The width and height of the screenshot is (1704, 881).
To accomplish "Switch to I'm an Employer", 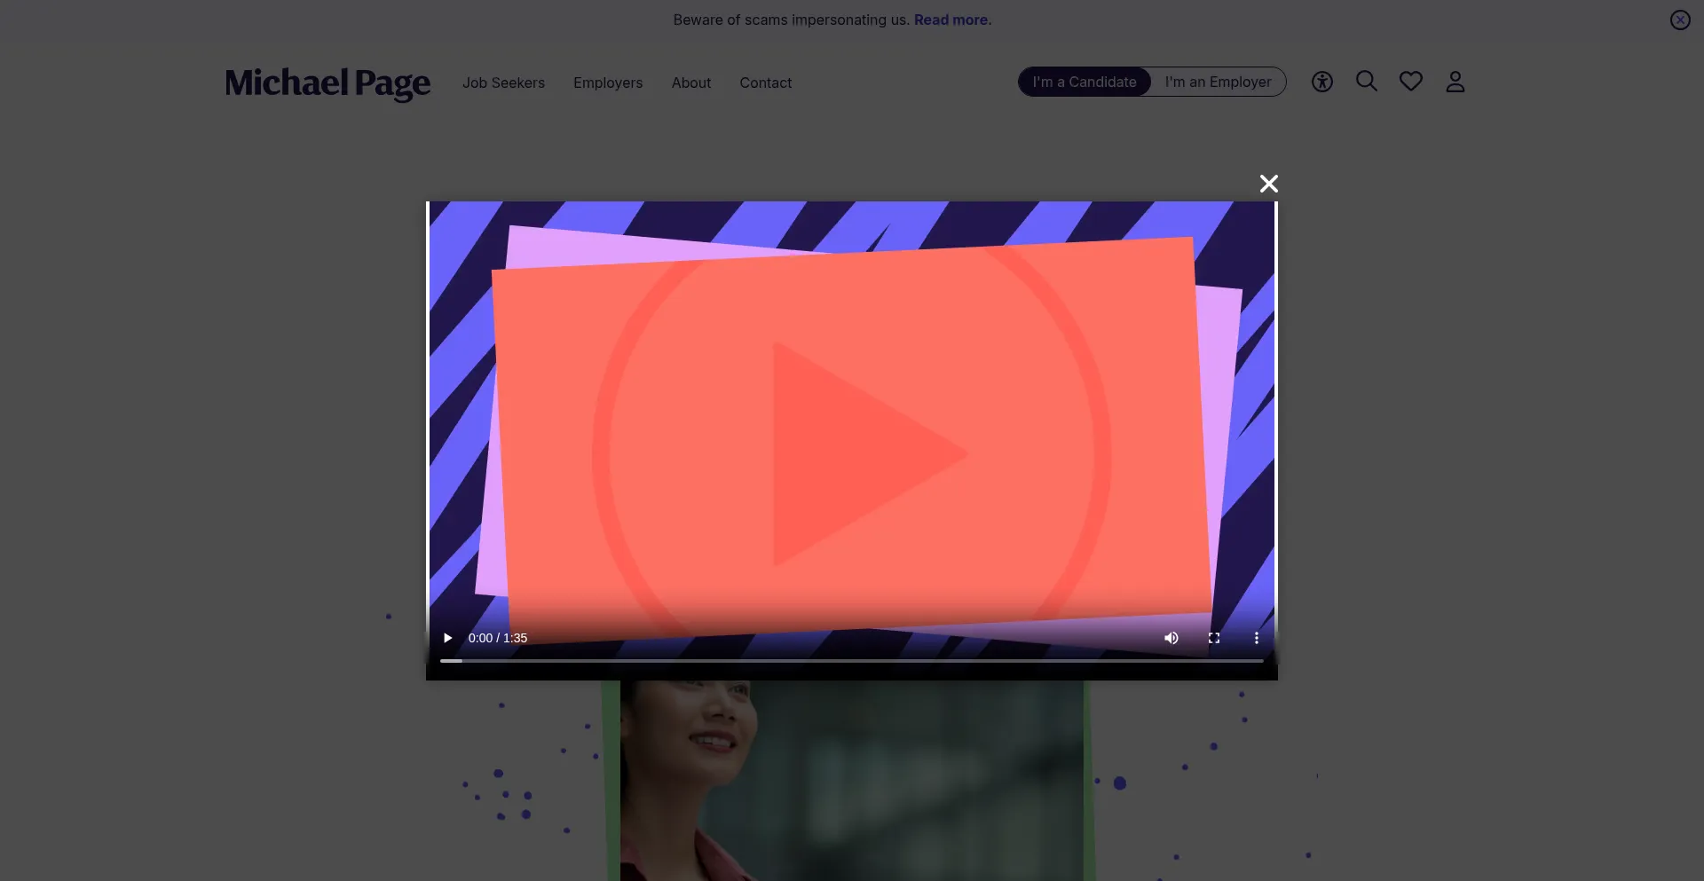I will click(x=1218, y=82).
